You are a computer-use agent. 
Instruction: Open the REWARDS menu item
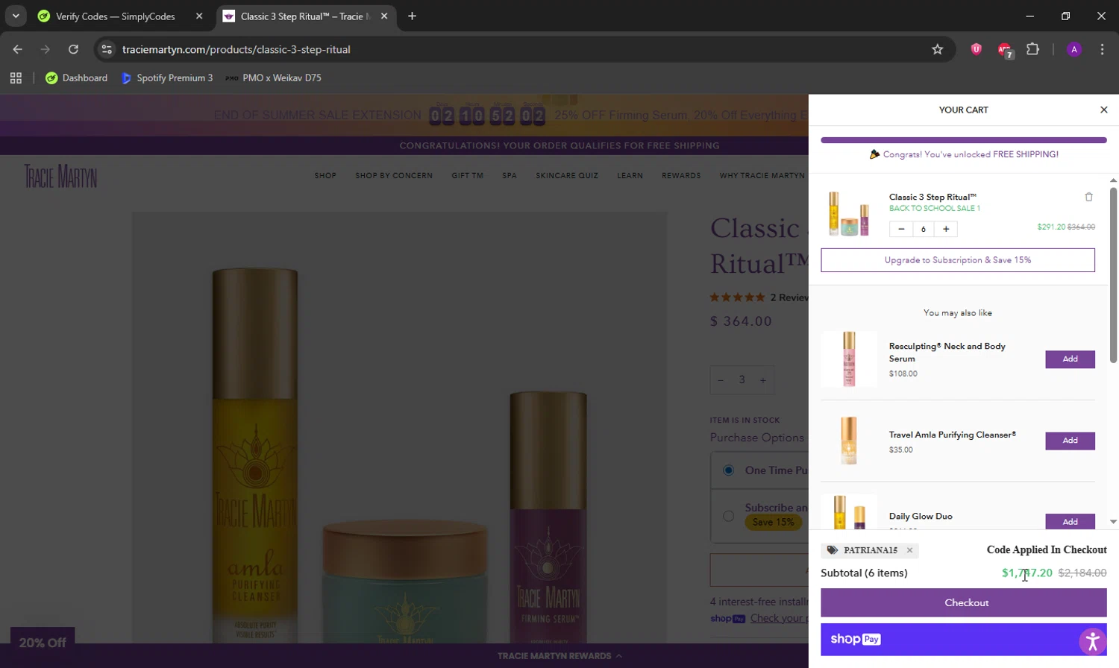pyautogui.click(x=681, y=176)
